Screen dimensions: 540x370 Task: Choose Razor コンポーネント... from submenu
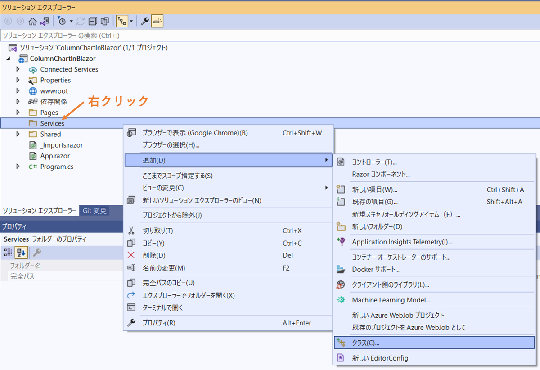[435, 174]
